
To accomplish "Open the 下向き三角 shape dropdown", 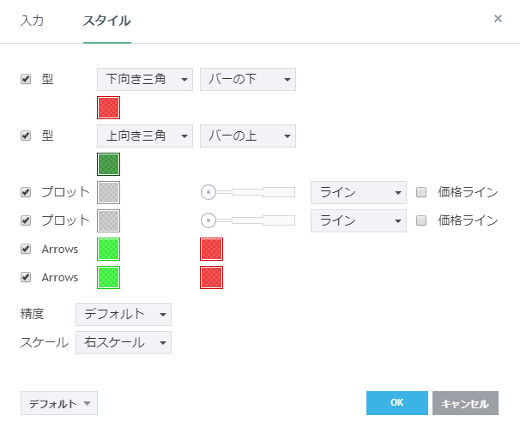I will [144, 80].
